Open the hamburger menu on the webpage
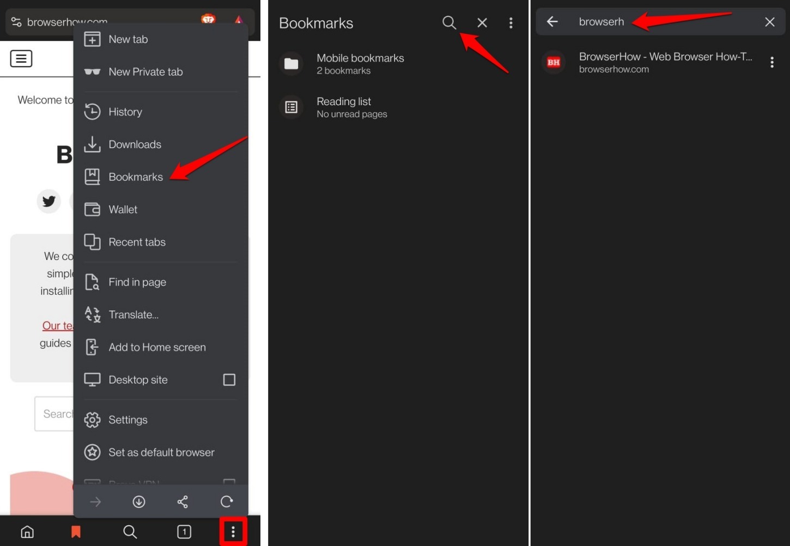 21,58
